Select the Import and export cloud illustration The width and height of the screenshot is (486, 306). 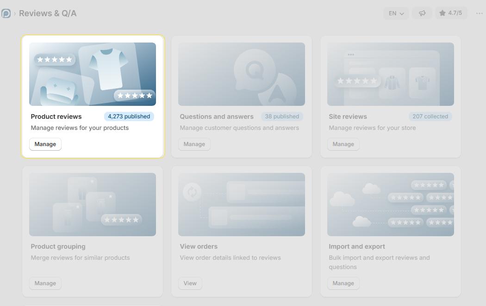[x=391, y=204]
